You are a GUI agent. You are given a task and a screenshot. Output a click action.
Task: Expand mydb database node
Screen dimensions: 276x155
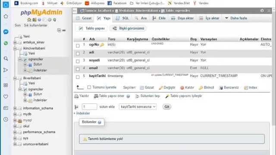click(15, 114)
